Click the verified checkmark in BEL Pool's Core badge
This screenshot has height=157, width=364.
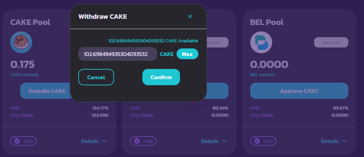pyautogui.click(x=257, y=141)
